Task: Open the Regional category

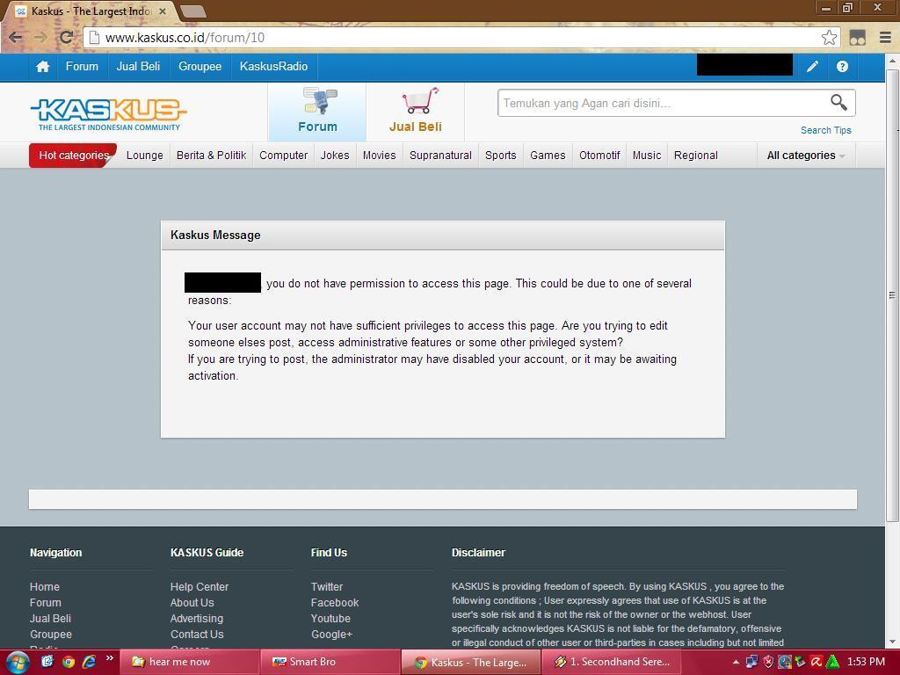Action: pos(696,156)
